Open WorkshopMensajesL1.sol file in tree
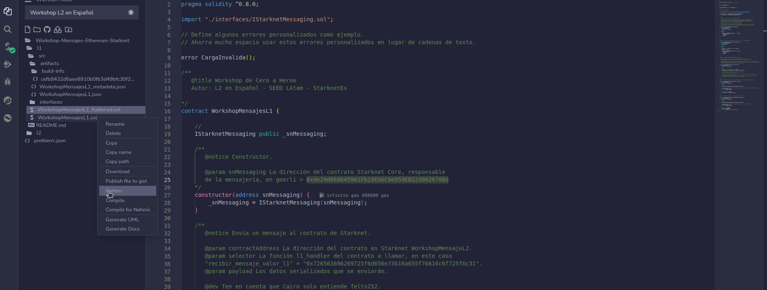 coord(67,118)
